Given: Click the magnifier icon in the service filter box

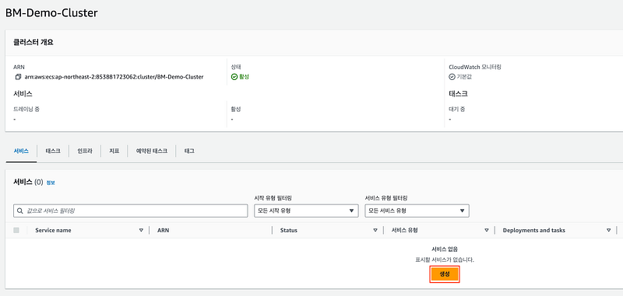Looking at the screenshot, I should pos(20,211).
